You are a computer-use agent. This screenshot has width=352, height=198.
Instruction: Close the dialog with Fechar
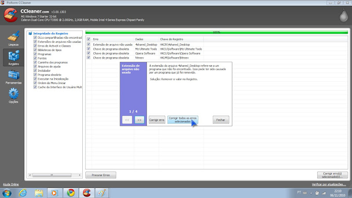click(221, 120)
